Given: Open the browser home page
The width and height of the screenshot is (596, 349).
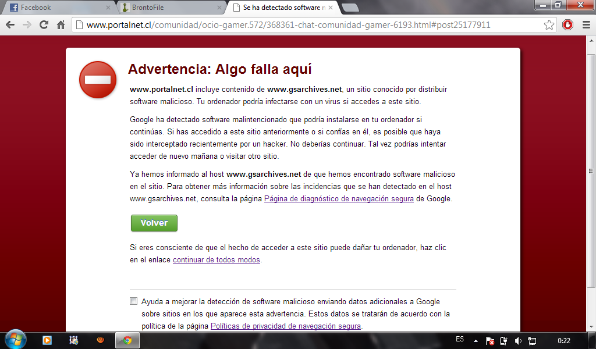Looking at the screenshot, I should point(61,25).
